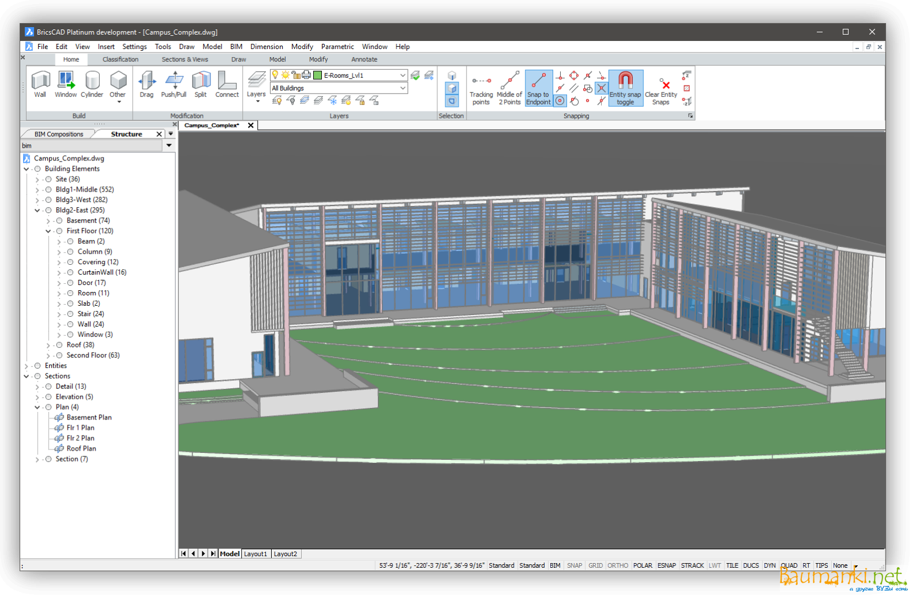
Task: Switch to the Sections & Views ribbon tab
Action: point(185,59)
